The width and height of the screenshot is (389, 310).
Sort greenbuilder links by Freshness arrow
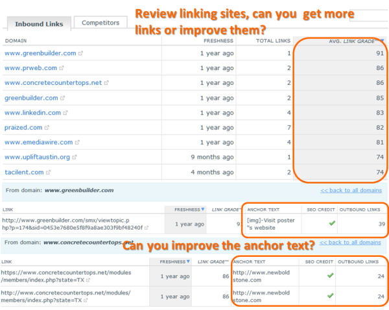(203, 209)
